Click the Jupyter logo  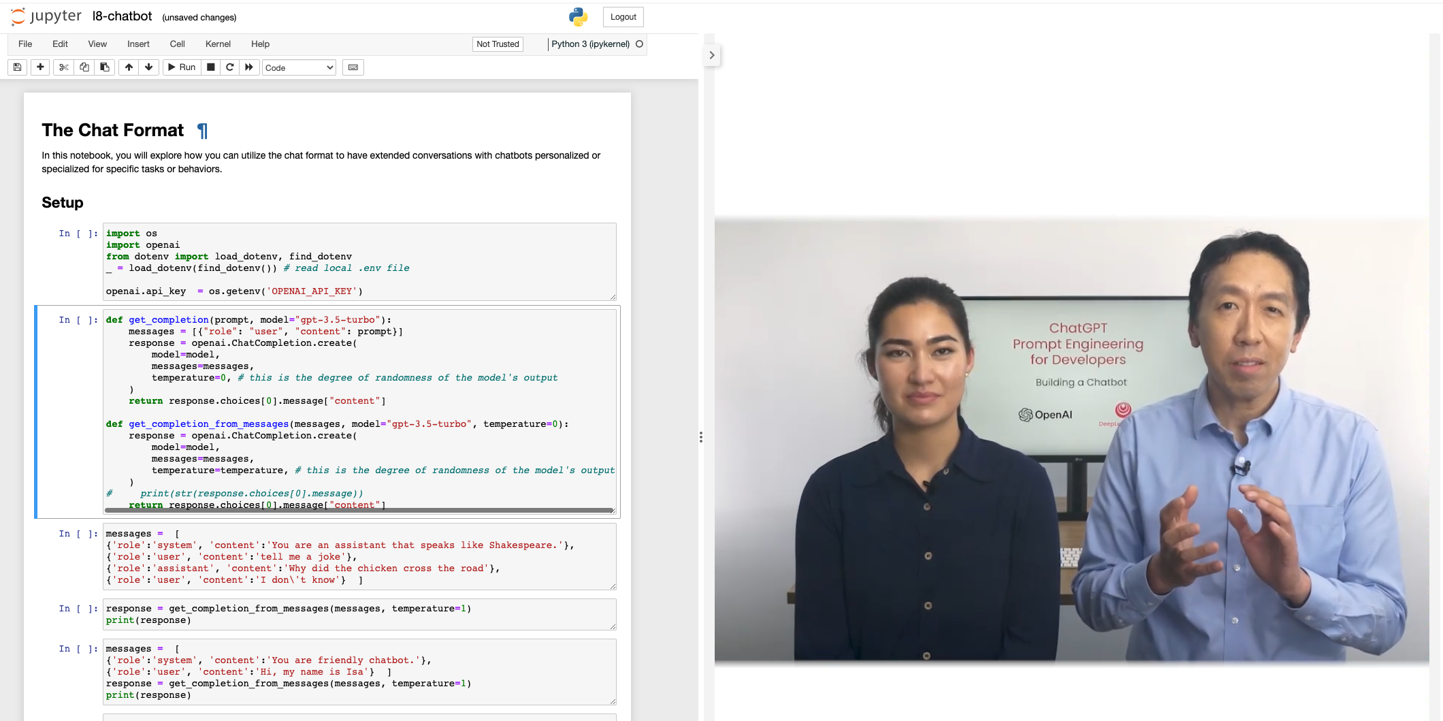[x=46, y=16]
